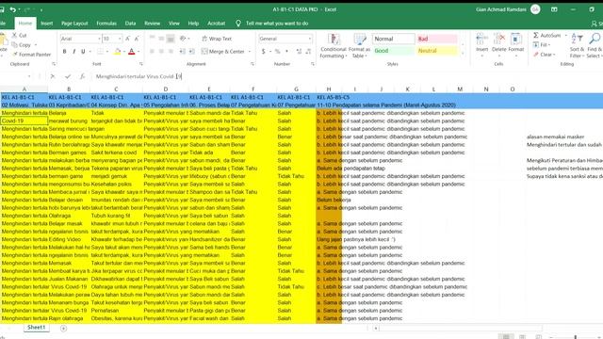
Task: Apply accounting dollar format icon
Action: pyautogui.click(x=264, y=51)
